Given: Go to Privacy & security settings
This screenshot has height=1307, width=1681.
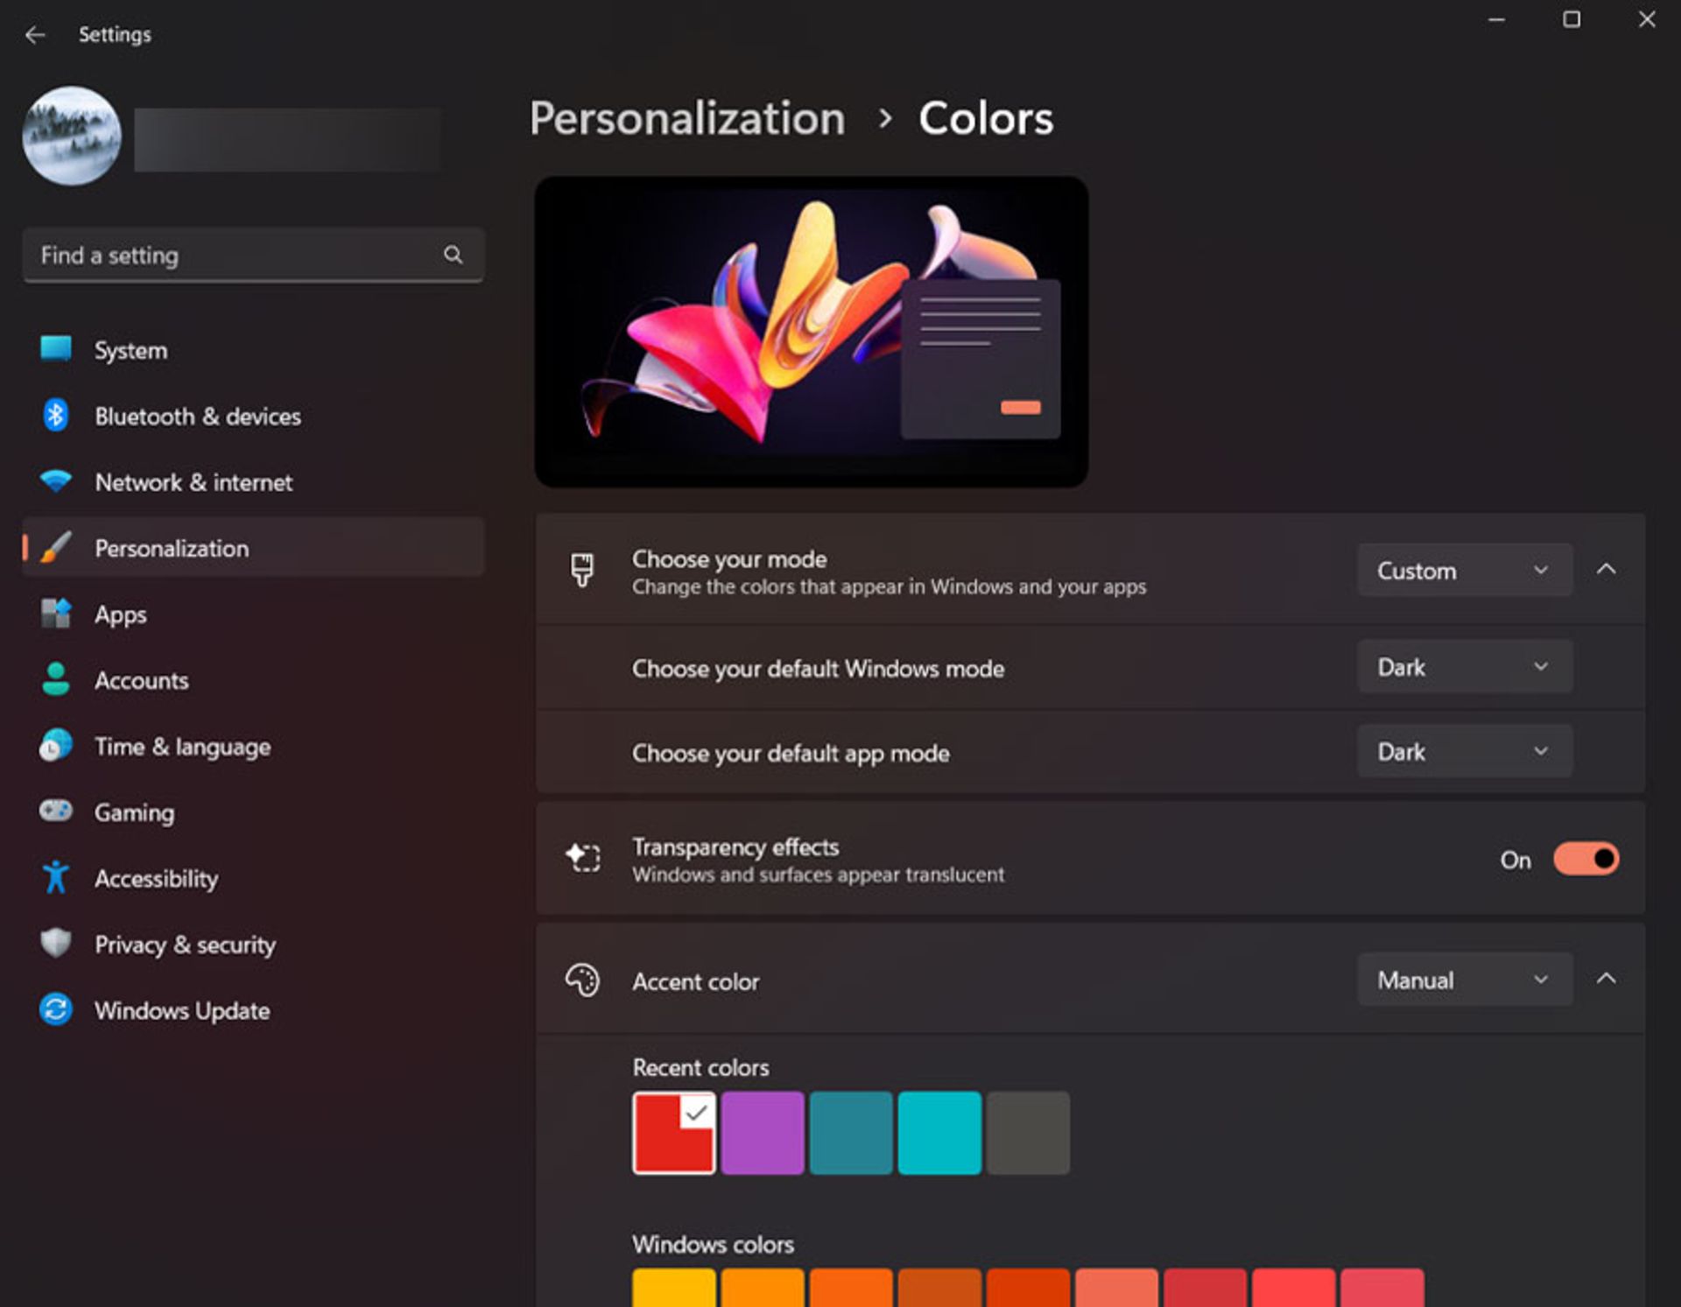Looking at the screenshot, I should click(185, 945).
